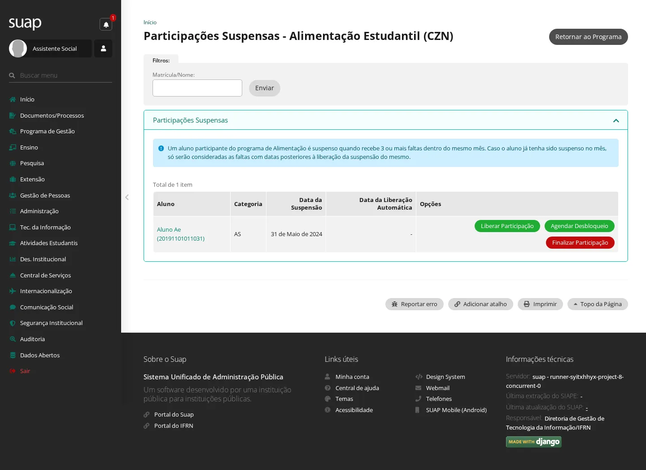Click the Início home icon in sidebar
Viewport: 646px width, 470px height.
coord(13,99)
